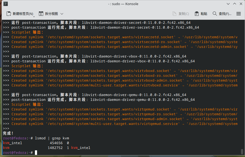
Task: Click the magnifier 查找 search icon
Action: click(215, 14)
